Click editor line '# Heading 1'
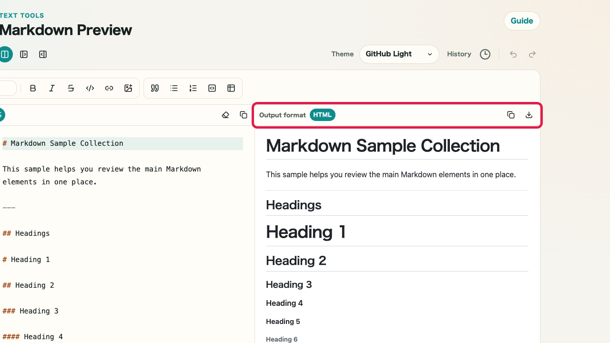This screenshot has width=610, height=343. tap(26, 260)
